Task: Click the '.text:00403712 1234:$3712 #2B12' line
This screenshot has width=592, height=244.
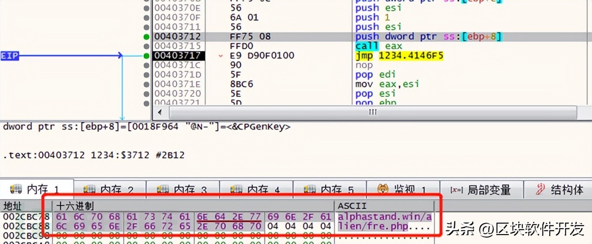Action: (x=94, y=155)
